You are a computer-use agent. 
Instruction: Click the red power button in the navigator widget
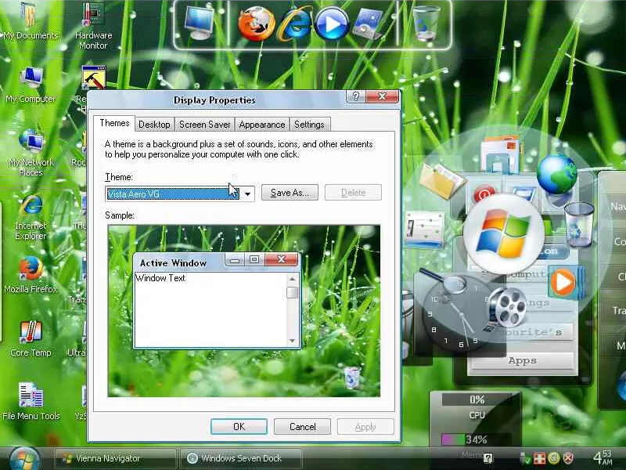(484, 194)
